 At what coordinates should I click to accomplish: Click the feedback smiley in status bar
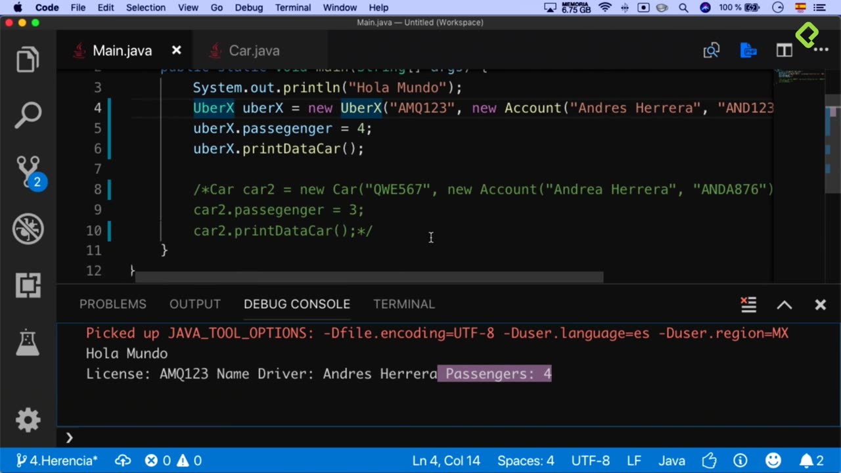(x=773, y=461)
